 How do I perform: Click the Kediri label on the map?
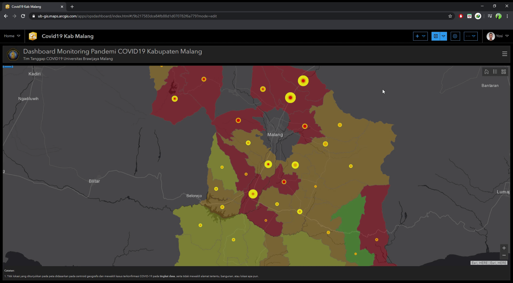pyautogui.click(x=34, y=74)
